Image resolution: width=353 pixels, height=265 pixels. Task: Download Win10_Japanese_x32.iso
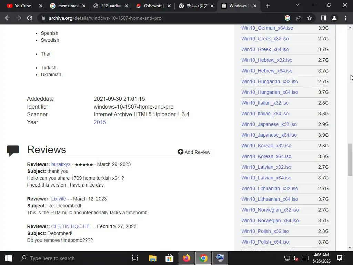coord(269,124)
